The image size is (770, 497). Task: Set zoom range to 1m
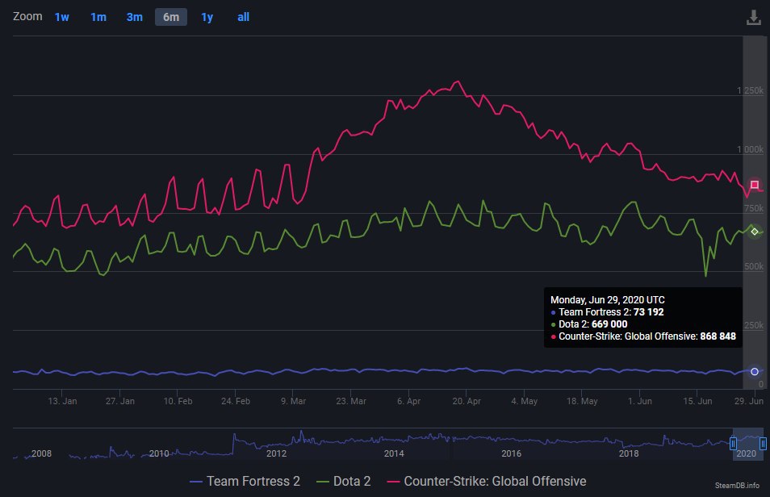pyautogui.click(x=98, y=17)
